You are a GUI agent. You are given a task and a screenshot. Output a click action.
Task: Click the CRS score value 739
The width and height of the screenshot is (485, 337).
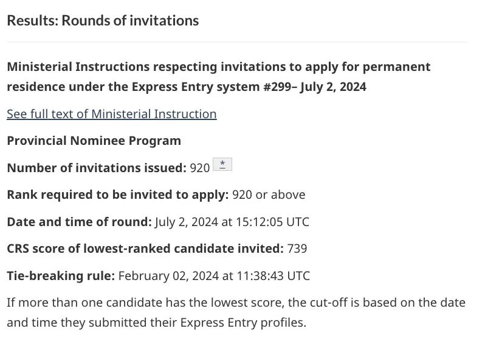(297, 249)
